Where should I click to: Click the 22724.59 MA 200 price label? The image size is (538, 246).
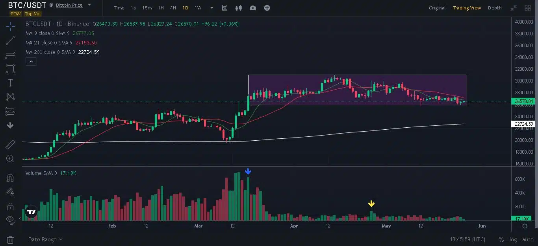point(524,124)
